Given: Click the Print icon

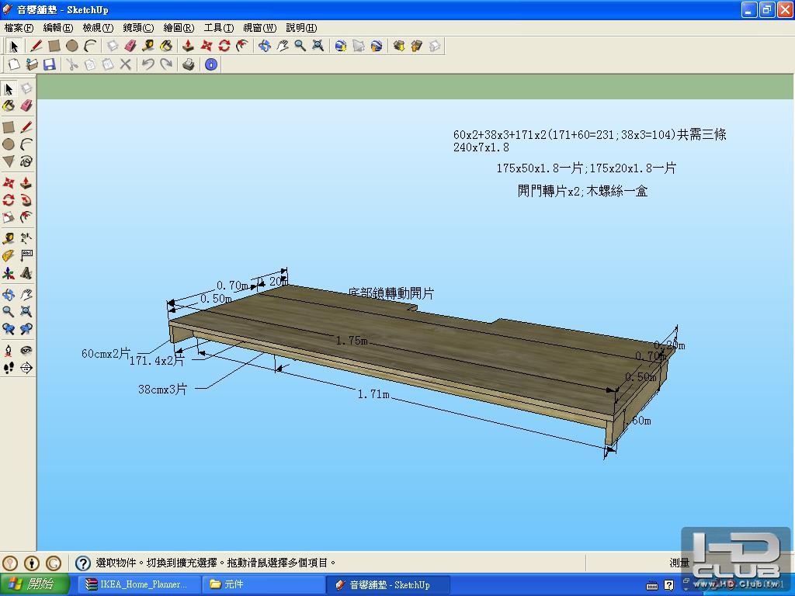Looking at the screenshot, I should (188, 64).
